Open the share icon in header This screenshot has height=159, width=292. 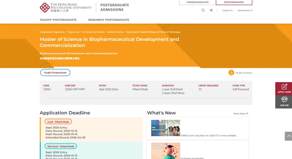(211, 10)
